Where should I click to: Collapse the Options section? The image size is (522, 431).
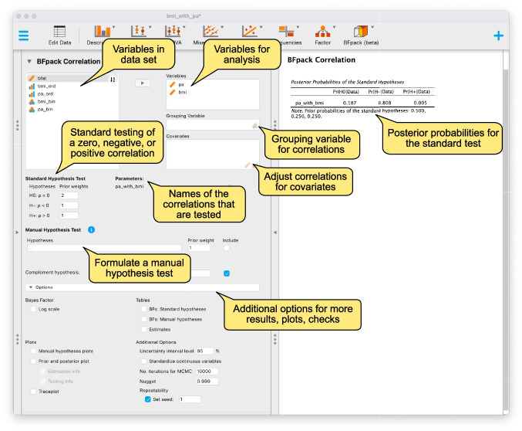coord(143,287)
